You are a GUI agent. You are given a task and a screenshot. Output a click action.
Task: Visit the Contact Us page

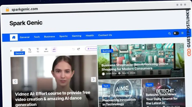click(x=105, y=35)
